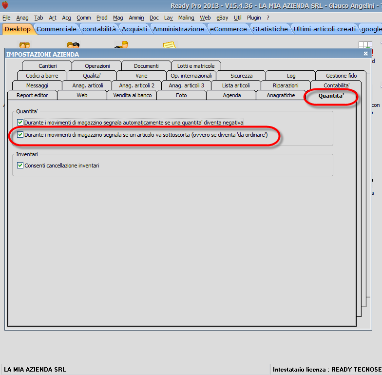The width and height of the screenshot is (382, 375).
Task: Select the Quantita' settings tab
Action: click(331, 96)
